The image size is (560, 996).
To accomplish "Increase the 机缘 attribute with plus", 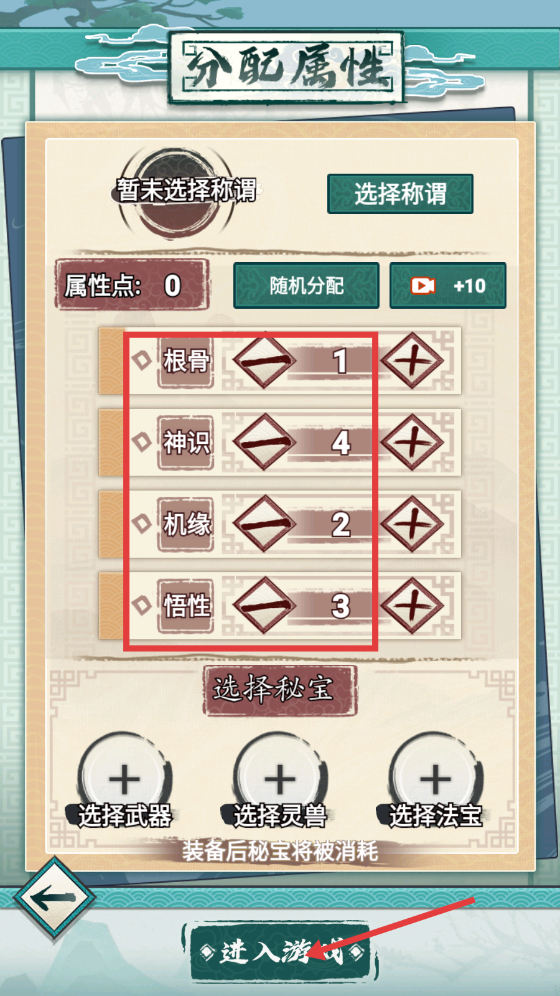I will 412,524.
